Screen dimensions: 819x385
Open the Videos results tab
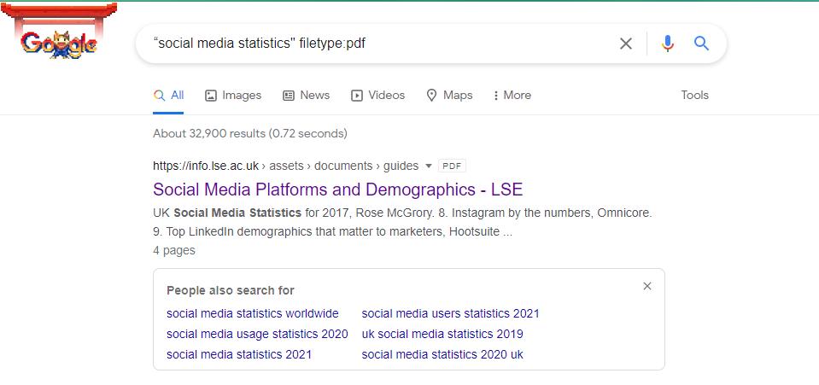[377, 96]
